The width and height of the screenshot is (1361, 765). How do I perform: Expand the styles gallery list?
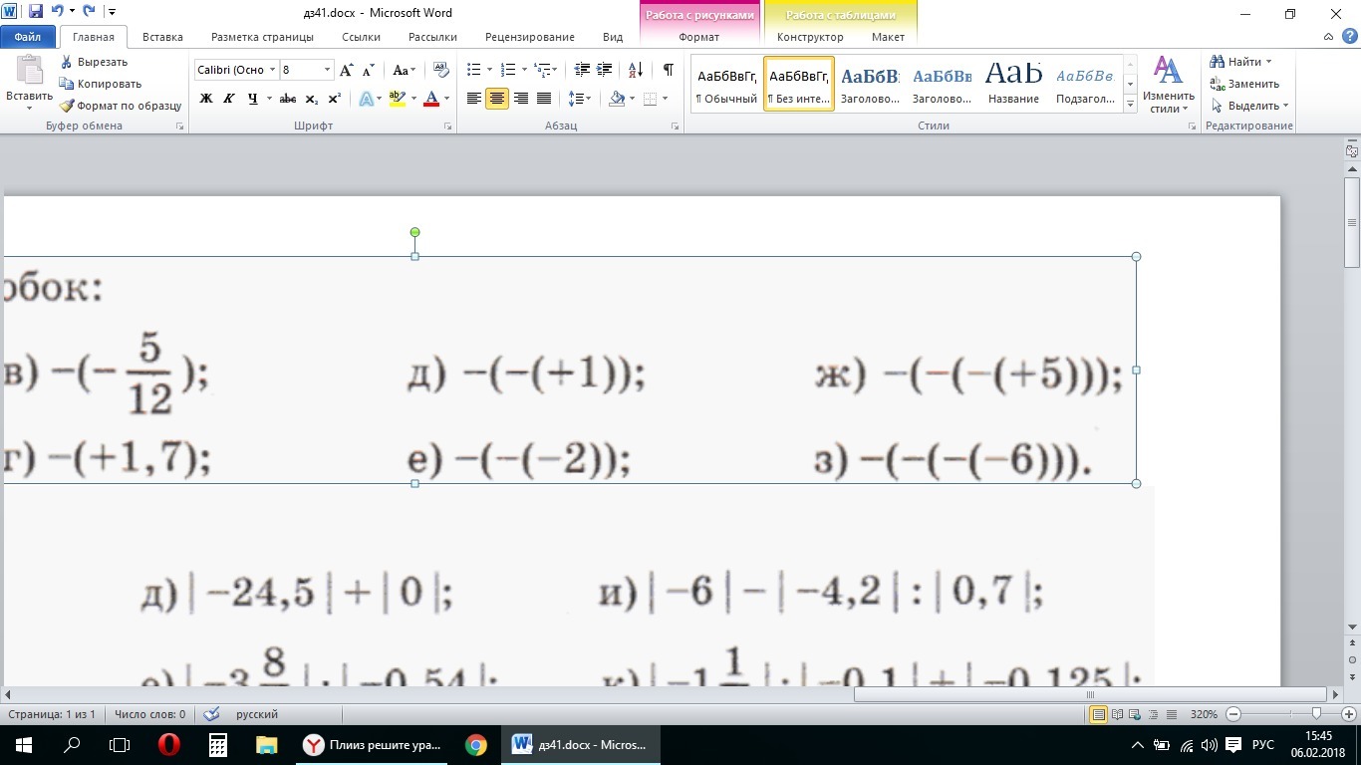[x=1130, y=105]
